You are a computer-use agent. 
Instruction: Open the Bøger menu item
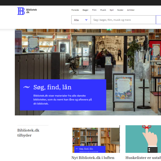[85, 10]
